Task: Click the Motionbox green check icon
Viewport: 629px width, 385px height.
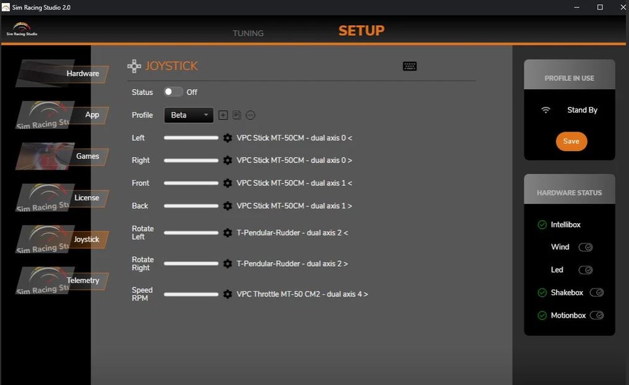Action: point(542,316)
